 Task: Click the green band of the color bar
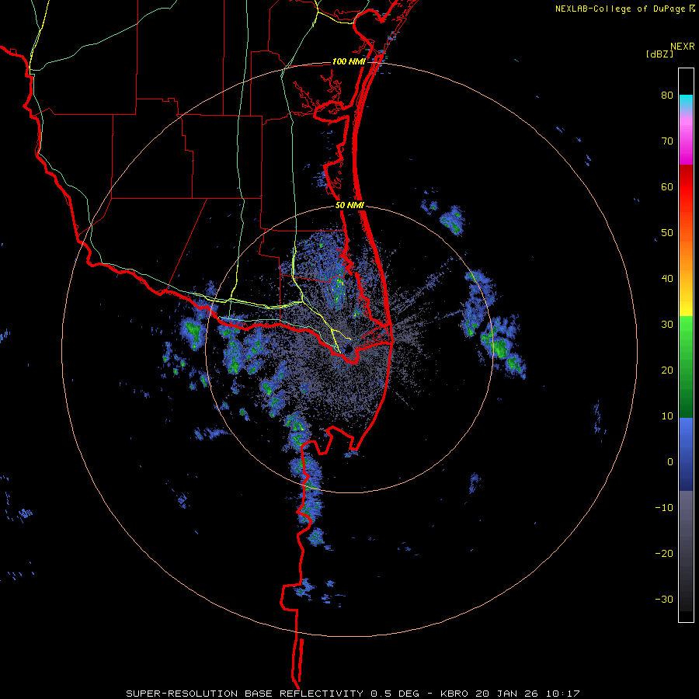[686, 367]
